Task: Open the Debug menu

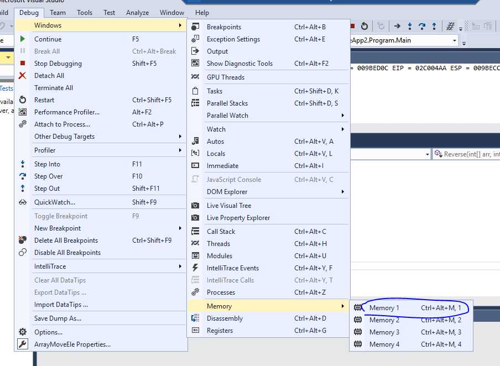Action: (29, 13)
